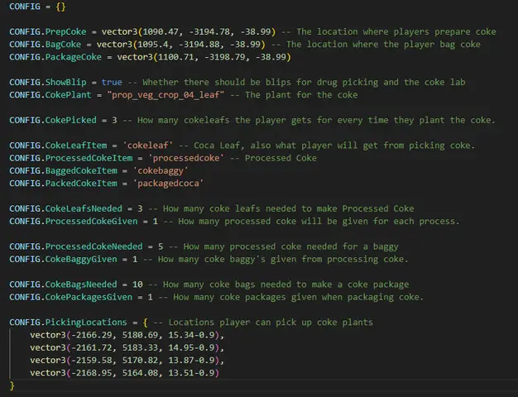518x397 pixels.
Task: Click the 'processedcoke' string value
Action: point(186,158)
